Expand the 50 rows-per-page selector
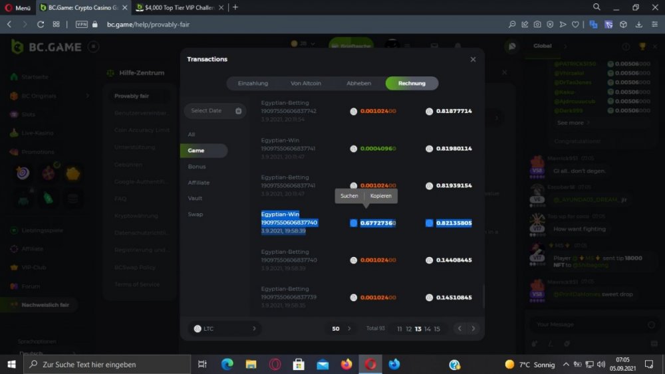The image size is (665, 374). pos(340,328)
